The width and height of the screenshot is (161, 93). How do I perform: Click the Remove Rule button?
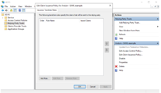pos(72,79)
